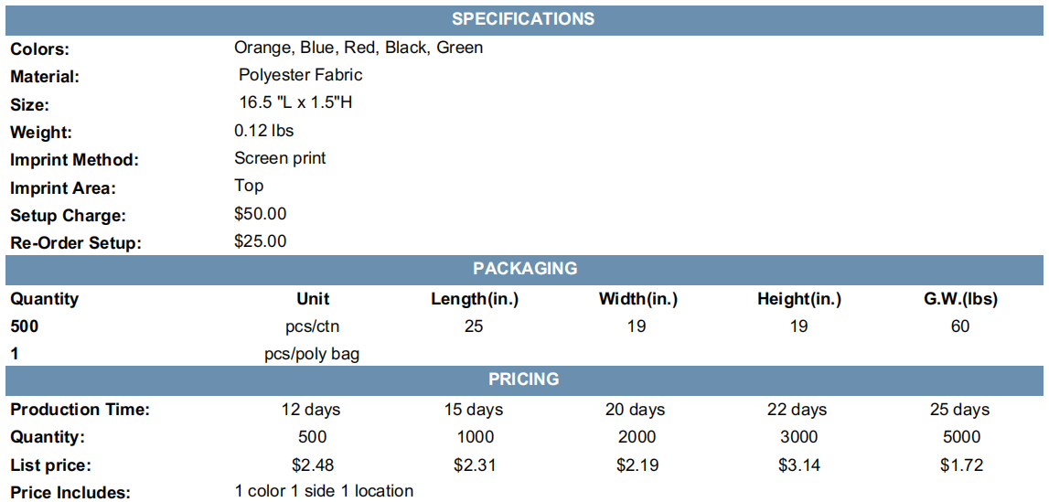1049x502 pixels.
Task: Select the colors list Orange, Blue, Red, Black, Green
Action: pos(359,48)
